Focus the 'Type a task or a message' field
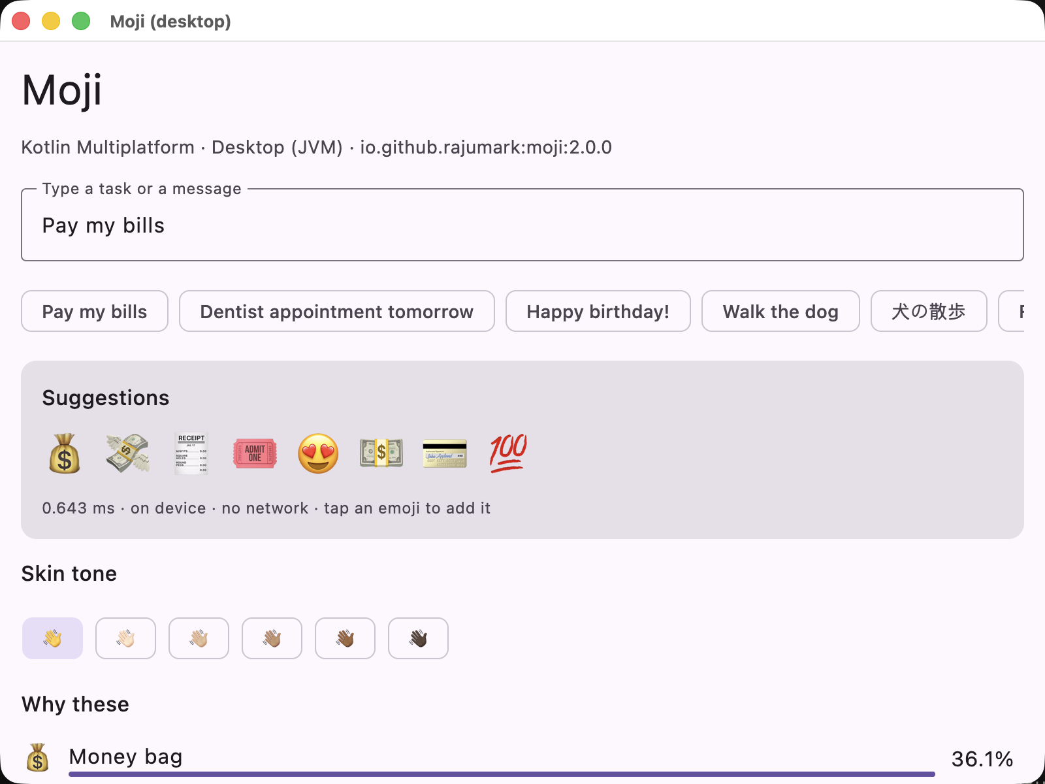Image resolution: width=1045 pixels, height=784 pixels. click(522, 225)
